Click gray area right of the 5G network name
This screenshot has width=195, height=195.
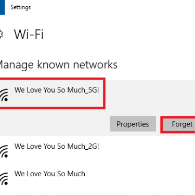[x=150, y=95]
